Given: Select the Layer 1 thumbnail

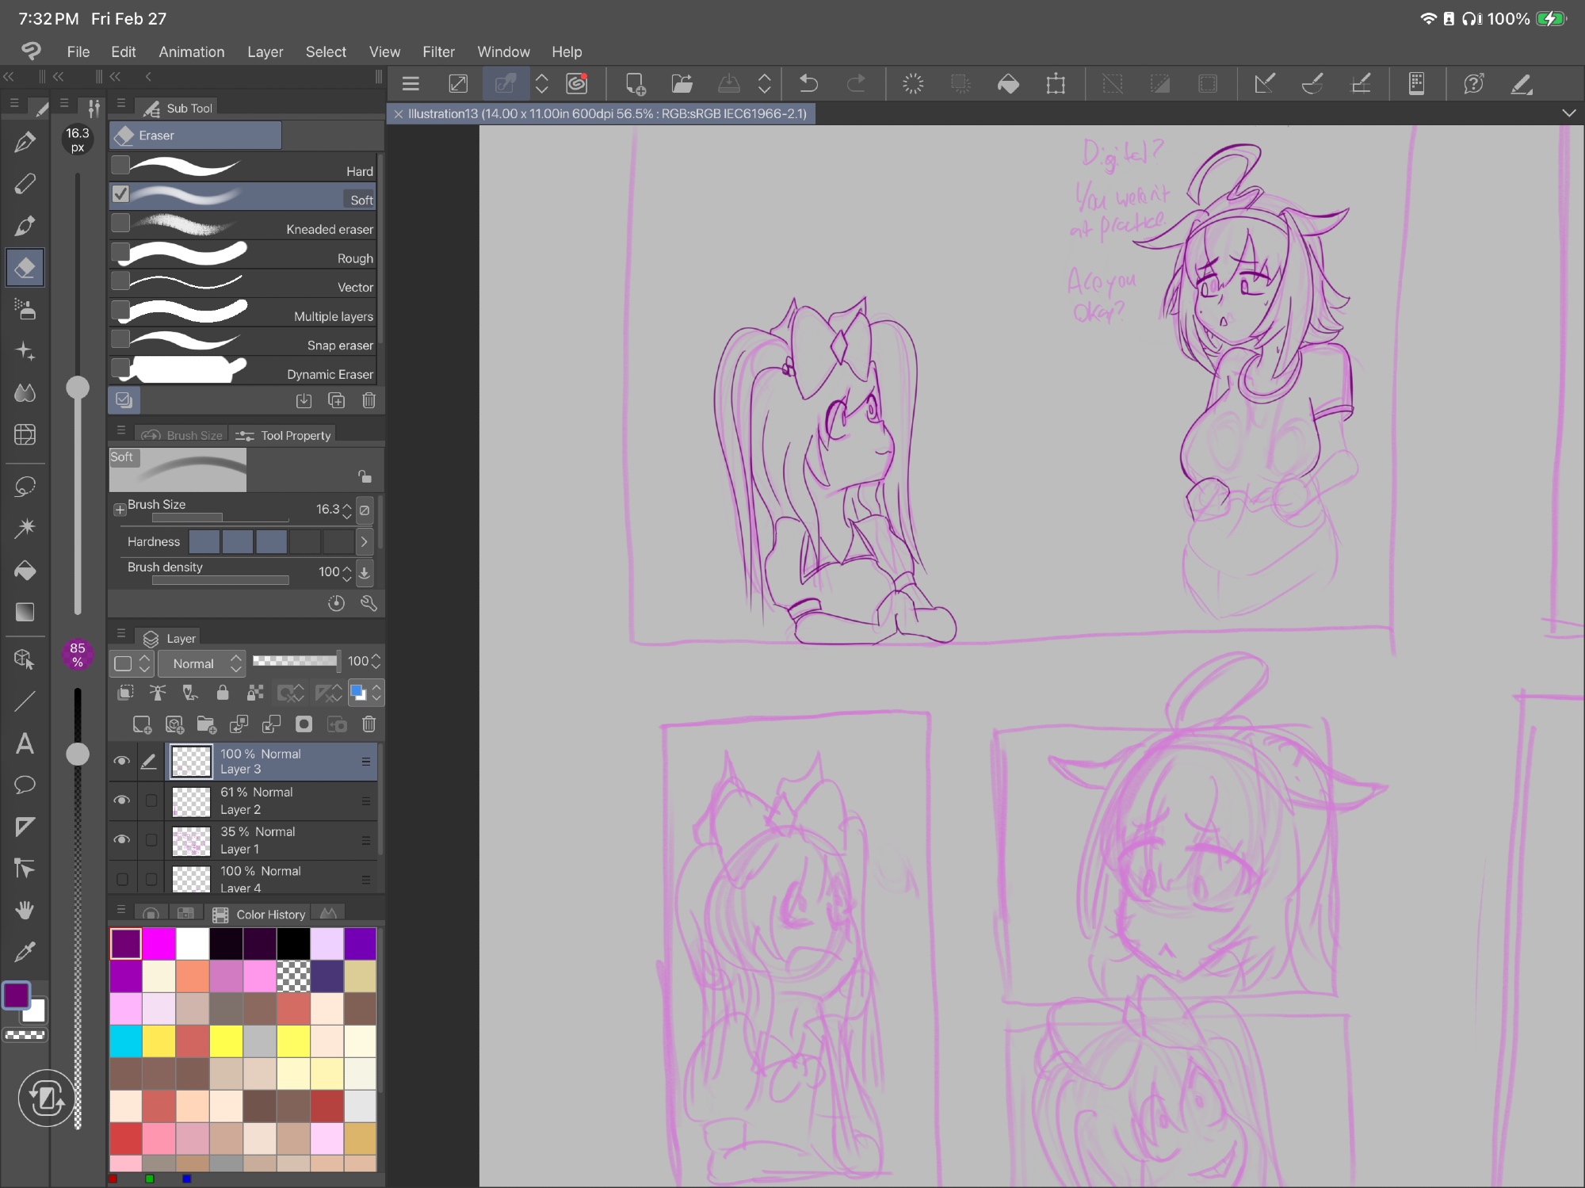Looking at the screenshot, I should tap(192, 840).
